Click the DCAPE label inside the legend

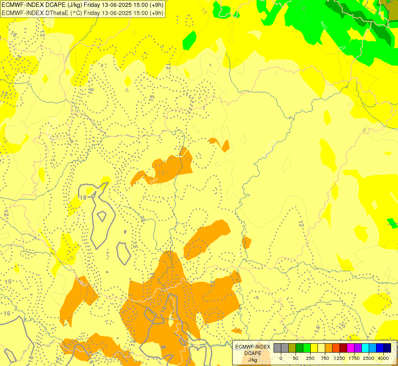[x=253, y=353]
